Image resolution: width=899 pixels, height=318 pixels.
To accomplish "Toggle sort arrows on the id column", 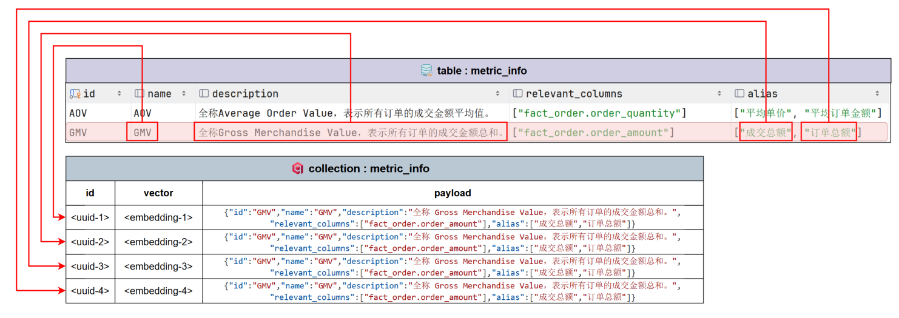I will click(120, 94).
